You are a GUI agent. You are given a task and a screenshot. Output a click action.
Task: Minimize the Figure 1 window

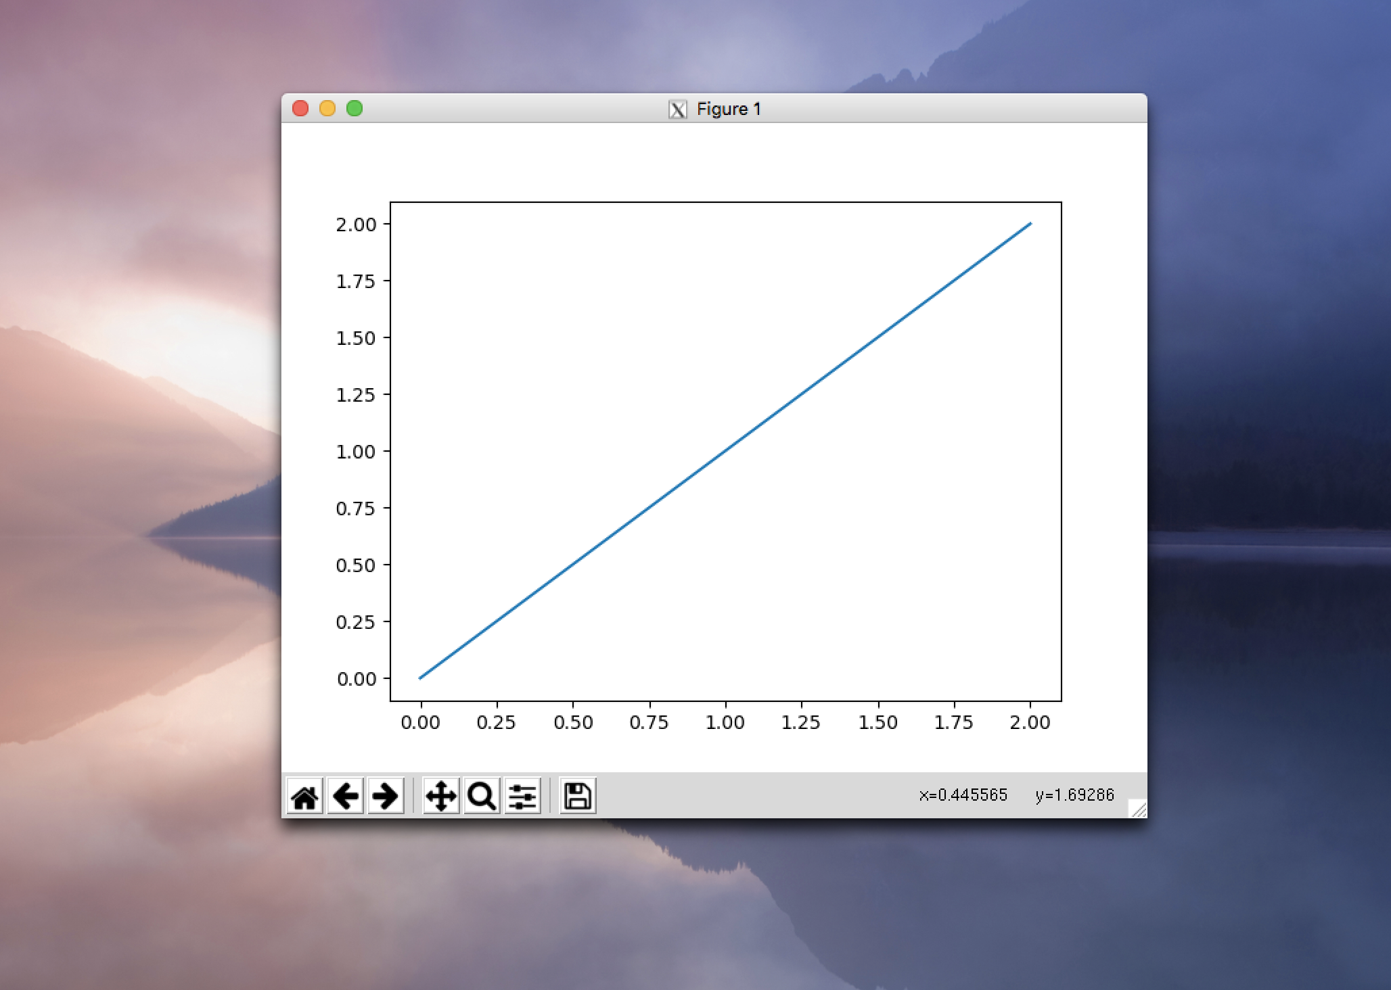327,108
